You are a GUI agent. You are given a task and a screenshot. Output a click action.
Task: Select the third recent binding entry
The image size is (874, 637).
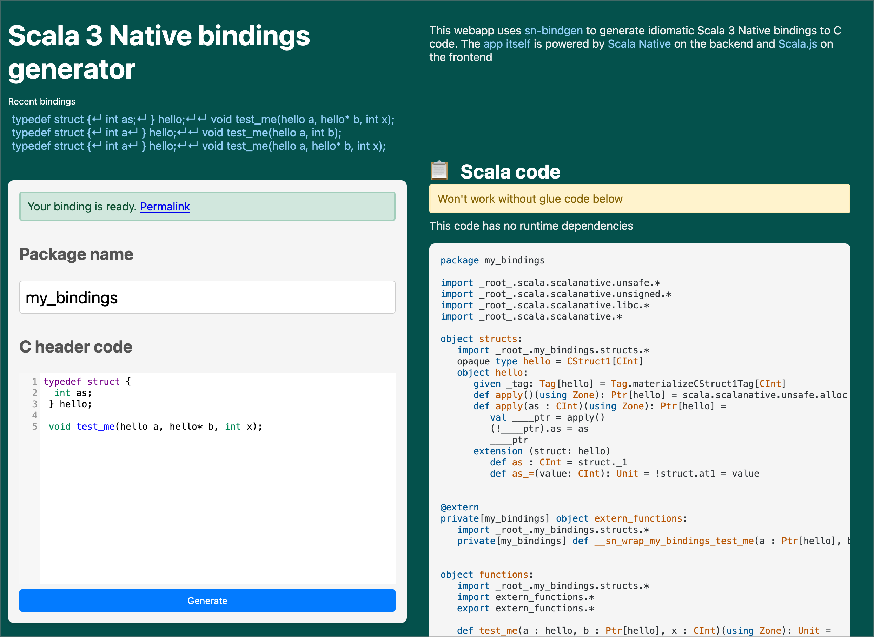198,146
